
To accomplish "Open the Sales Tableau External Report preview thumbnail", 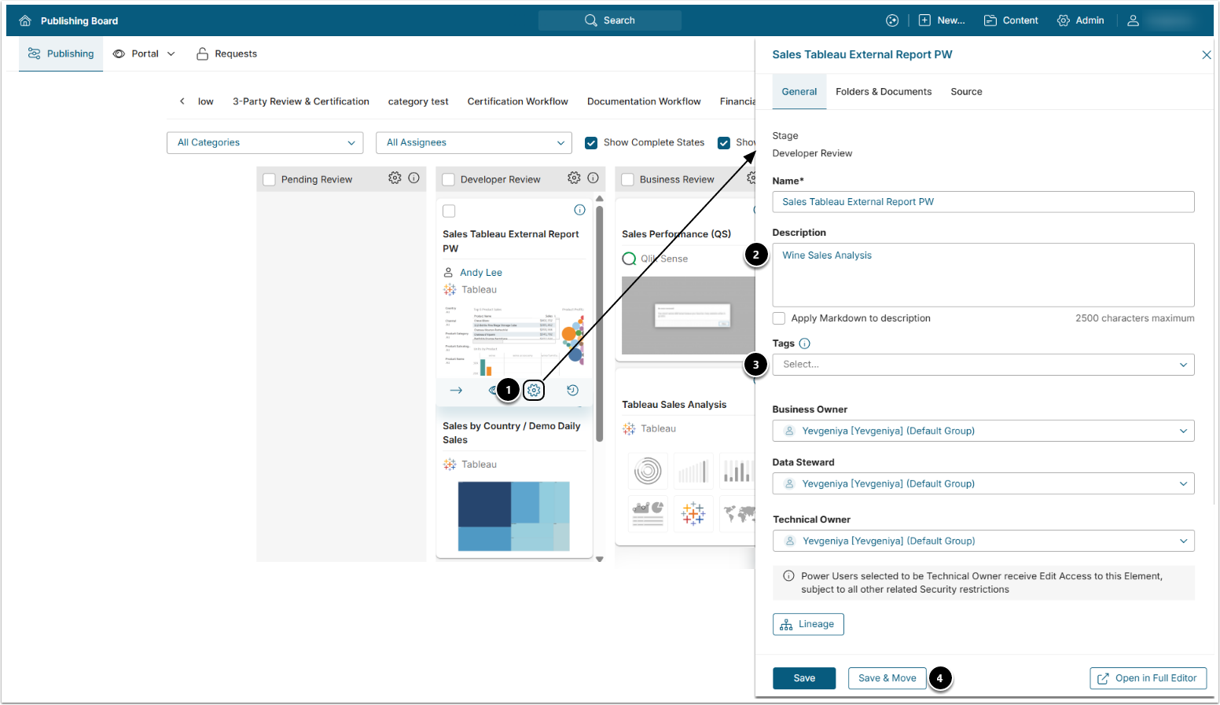I will click(x=514, y=341).
